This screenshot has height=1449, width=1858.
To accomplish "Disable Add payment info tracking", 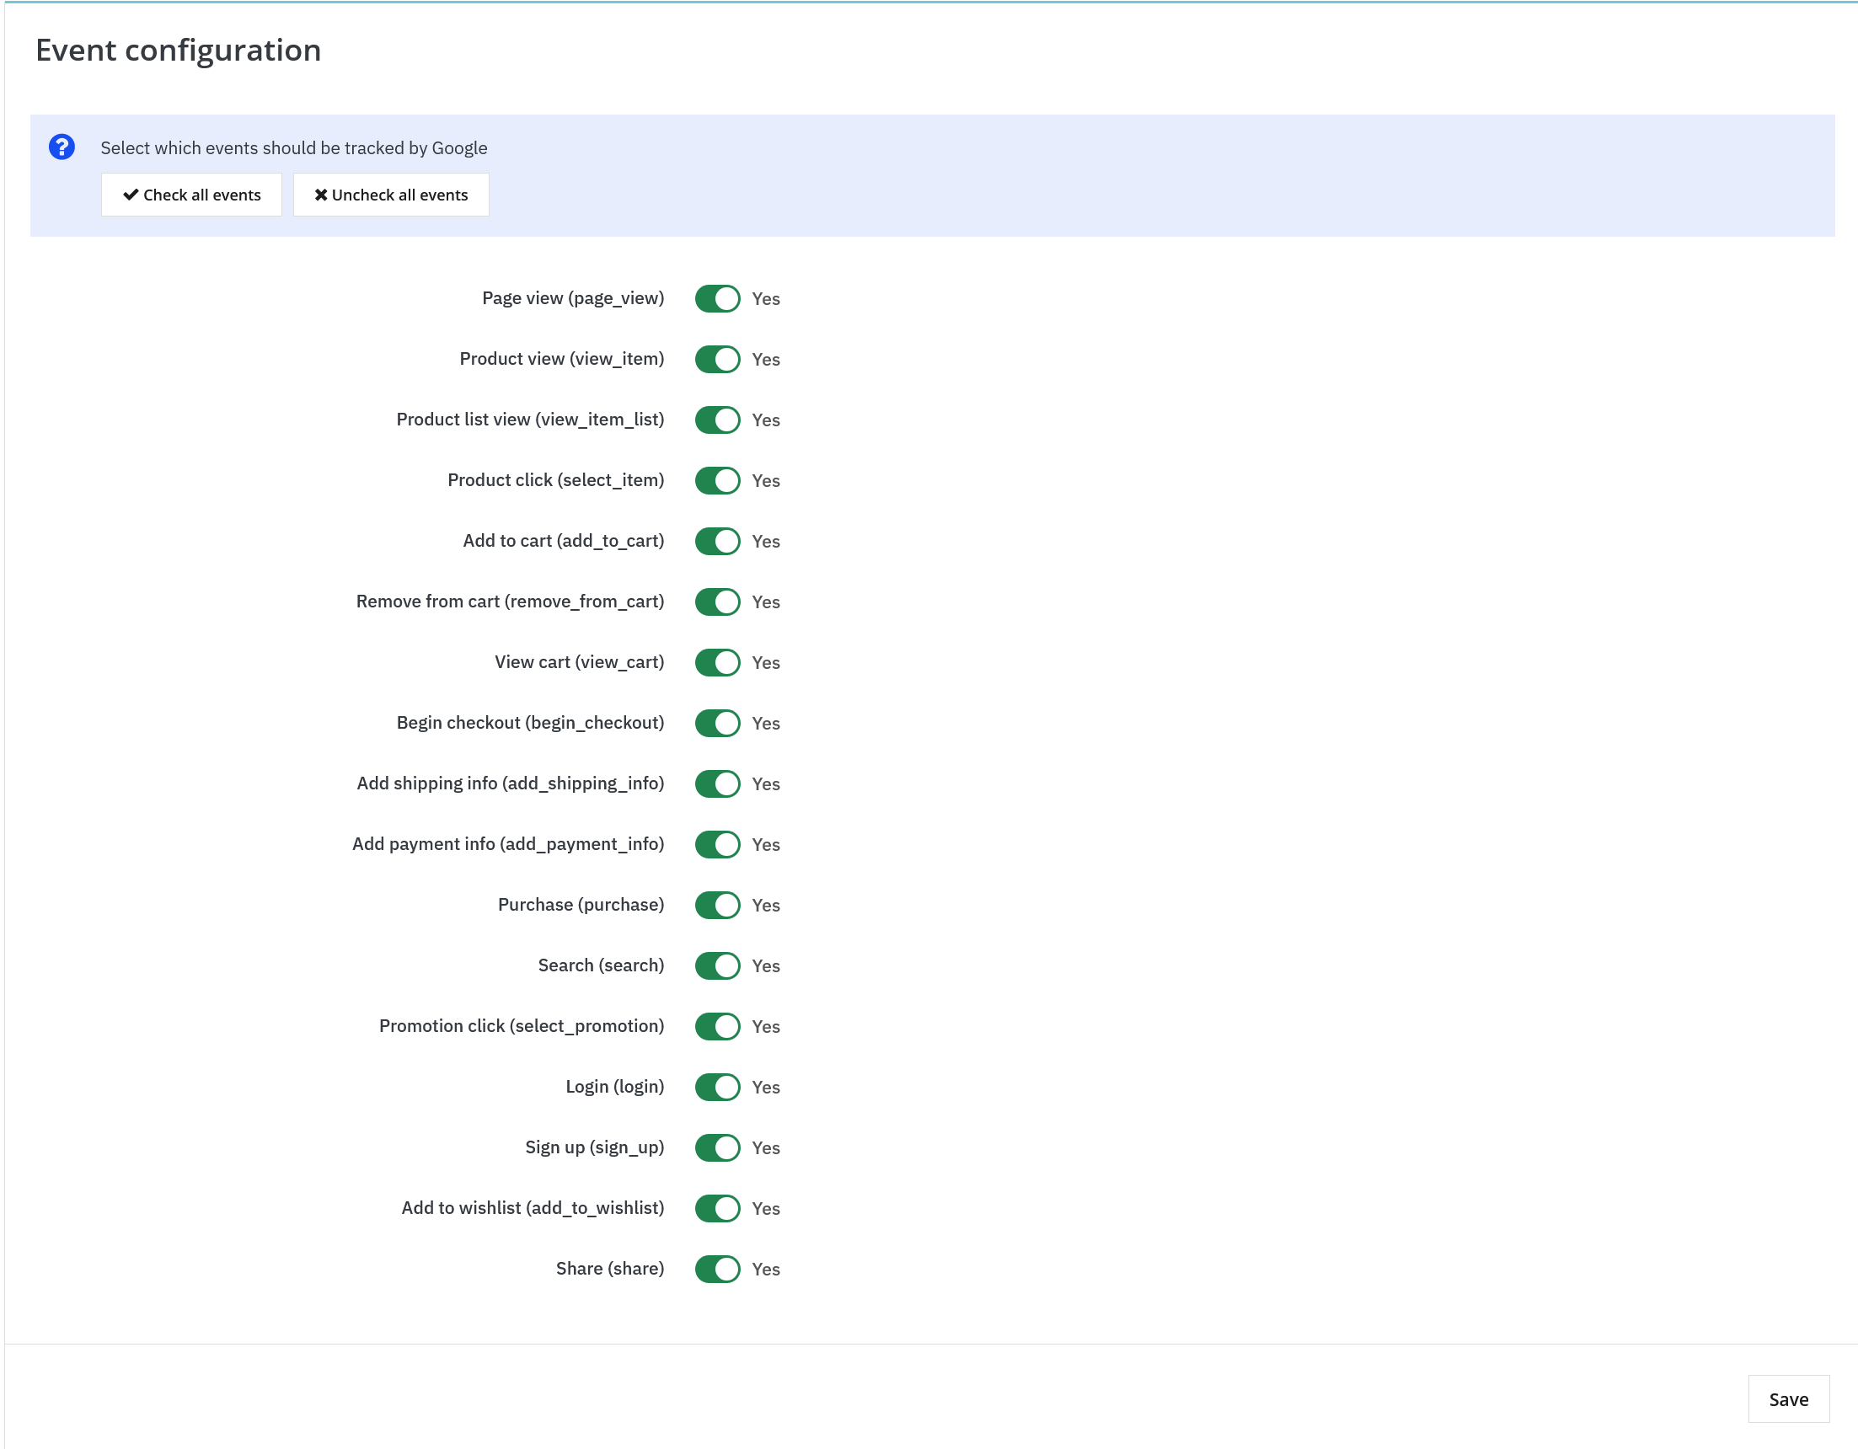I will coord(717,844).
